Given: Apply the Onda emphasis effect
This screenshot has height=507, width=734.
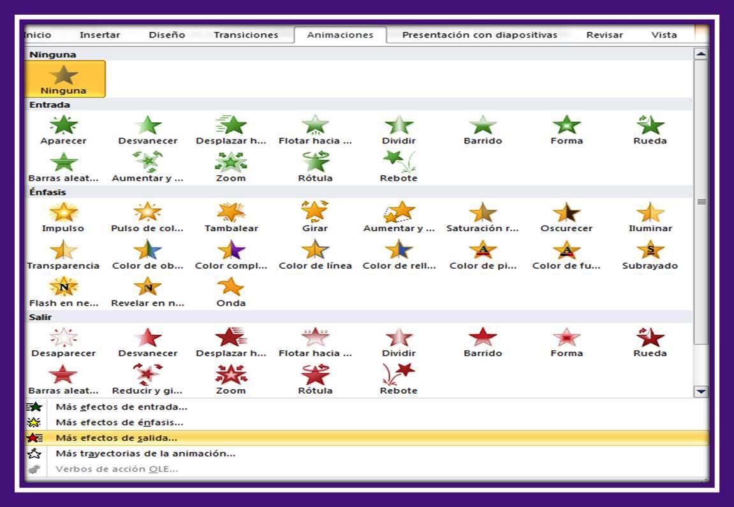Looking at the screenshot, I should (x=231, y=292).
